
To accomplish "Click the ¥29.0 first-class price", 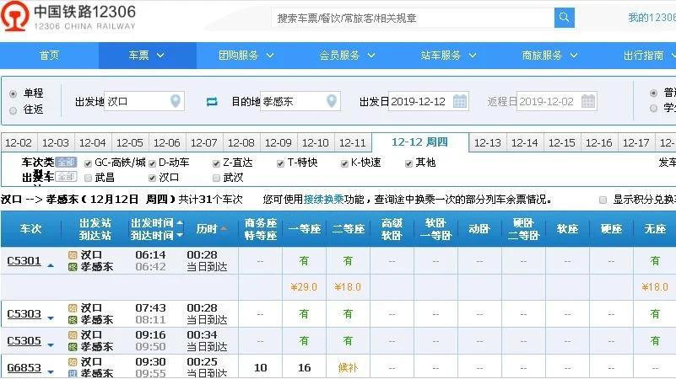I will coord(304,287).
